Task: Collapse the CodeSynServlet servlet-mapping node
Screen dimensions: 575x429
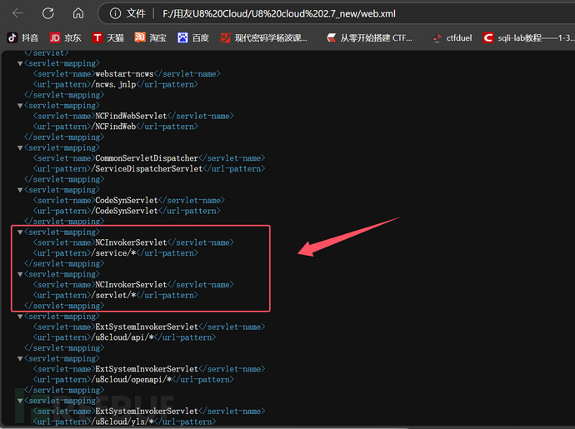Action: click(20, 190)
